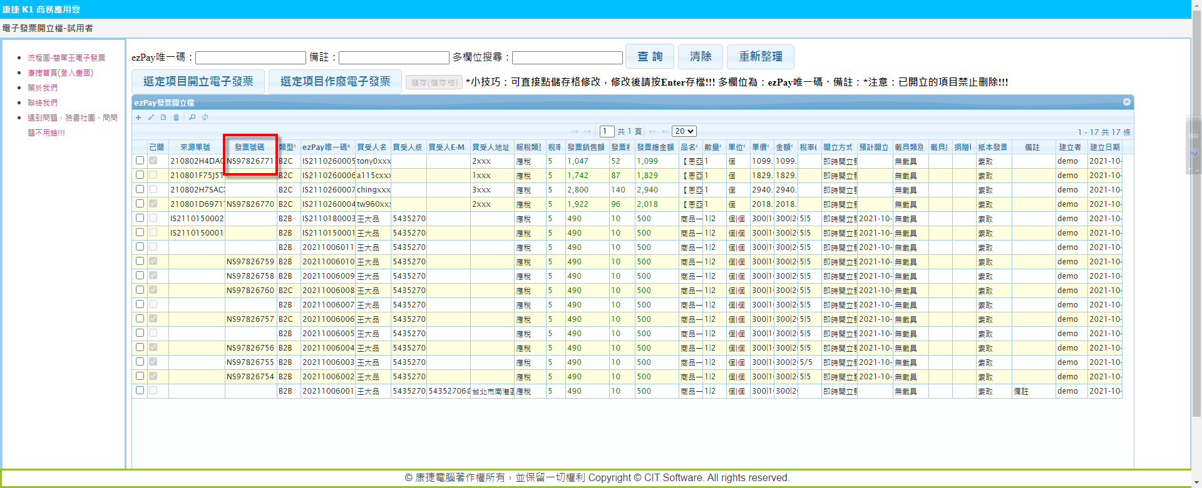Click the 查詢 search button
The width and height of the screenshot is (1202, 488).
(649, 57)
